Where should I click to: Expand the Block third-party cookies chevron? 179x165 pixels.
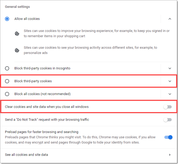click(170, 81)
